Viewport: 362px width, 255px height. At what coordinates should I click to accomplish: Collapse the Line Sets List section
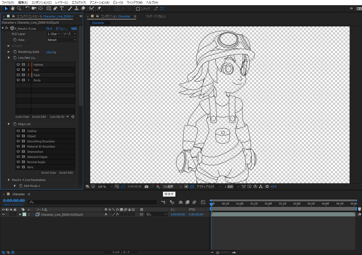[x=9, y=58]
